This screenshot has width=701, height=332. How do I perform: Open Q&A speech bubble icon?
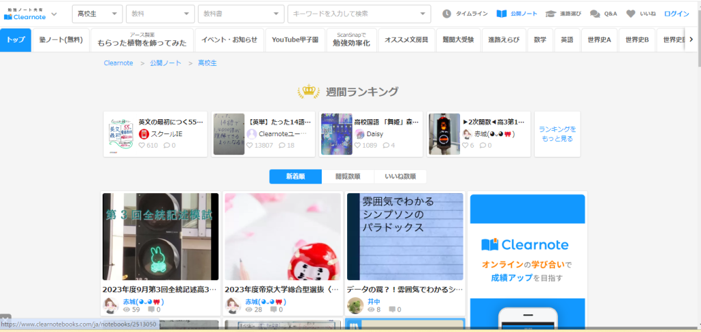pos(595,14)
